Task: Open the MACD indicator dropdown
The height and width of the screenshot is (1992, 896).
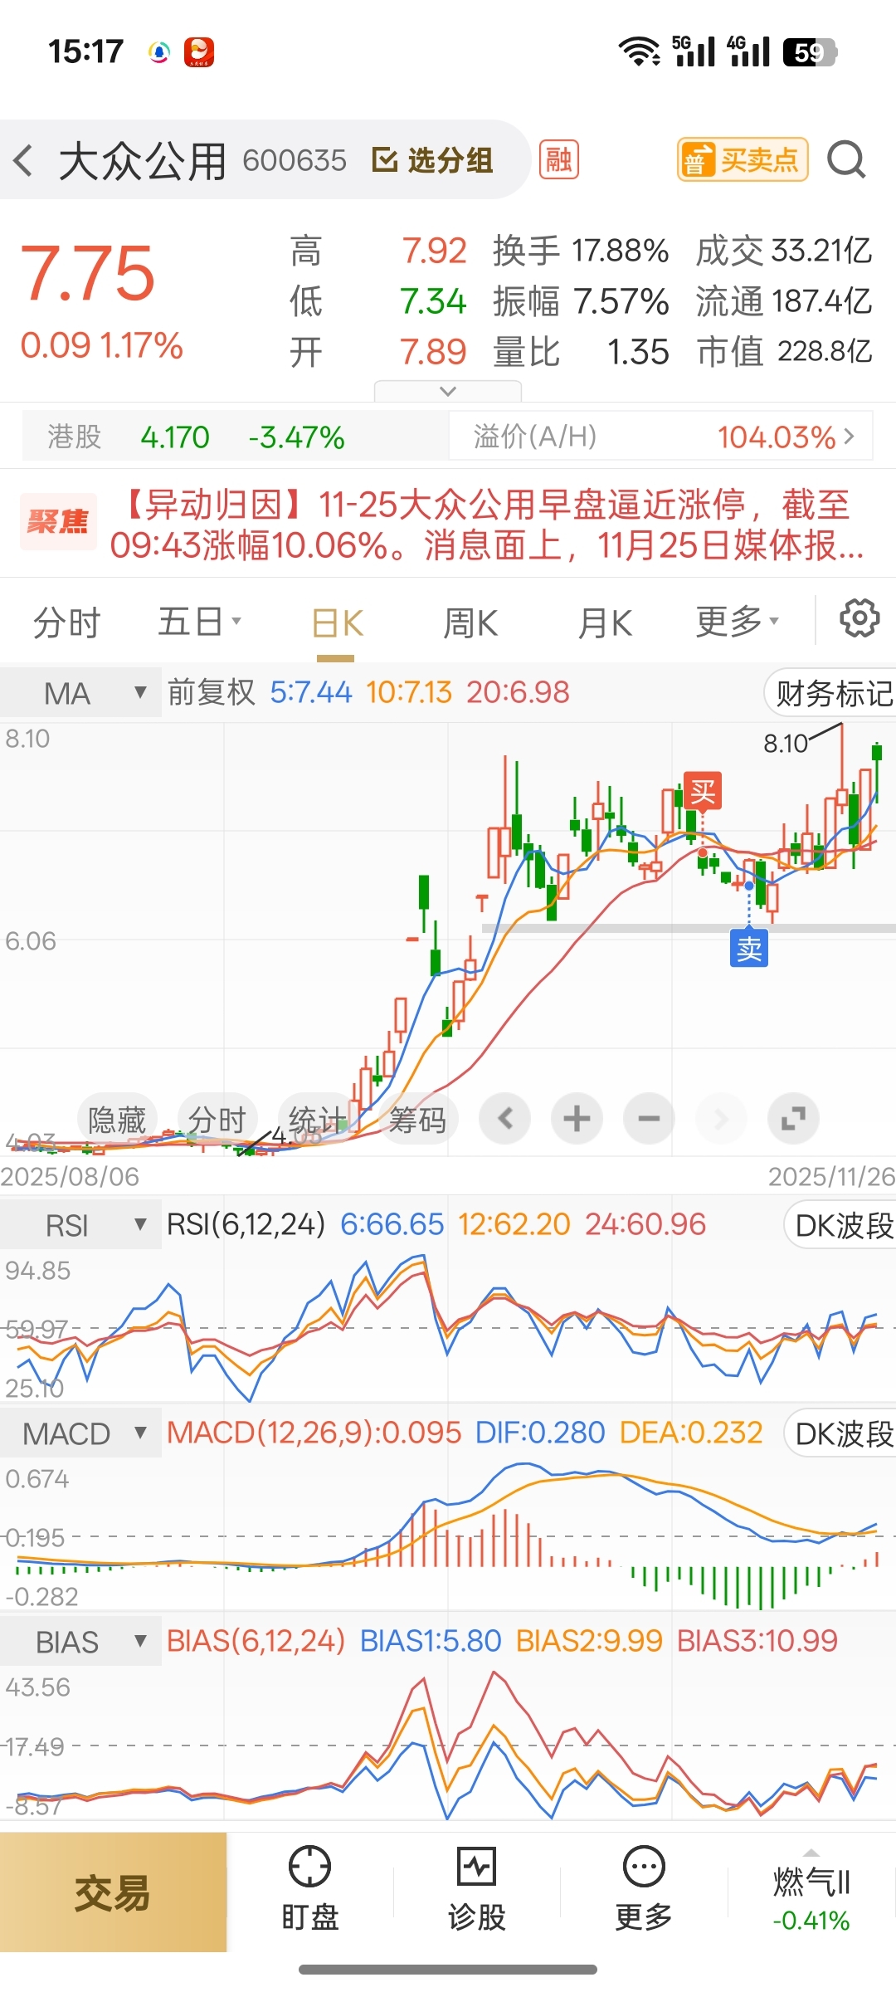Action: pyautogui.click(x=80, y=1433)
